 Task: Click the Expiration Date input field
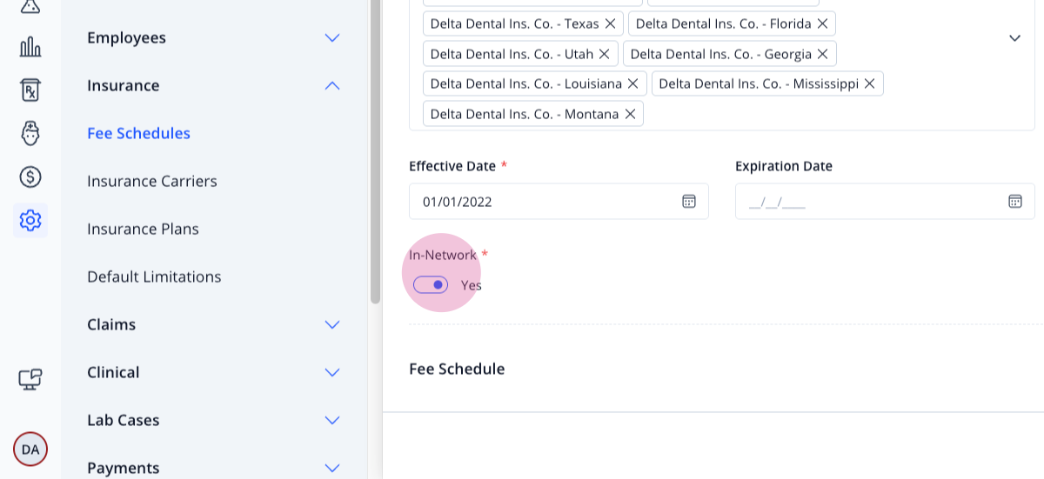pyautogui.click(x=885, y=201)
